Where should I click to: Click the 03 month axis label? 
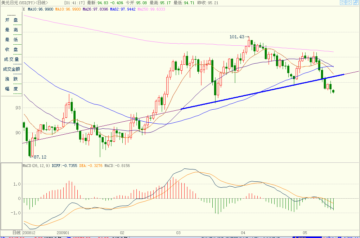pos(178,233)
